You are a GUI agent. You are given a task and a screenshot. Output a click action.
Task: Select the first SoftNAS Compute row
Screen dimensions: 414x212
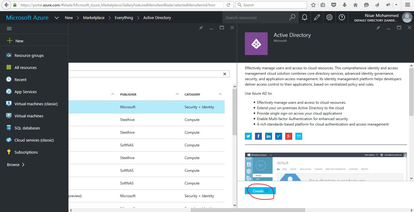[x=147, y=145]
